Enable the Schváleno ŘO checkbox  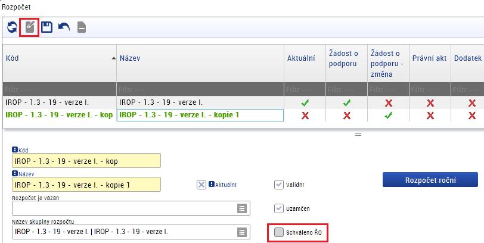(279, 232)
